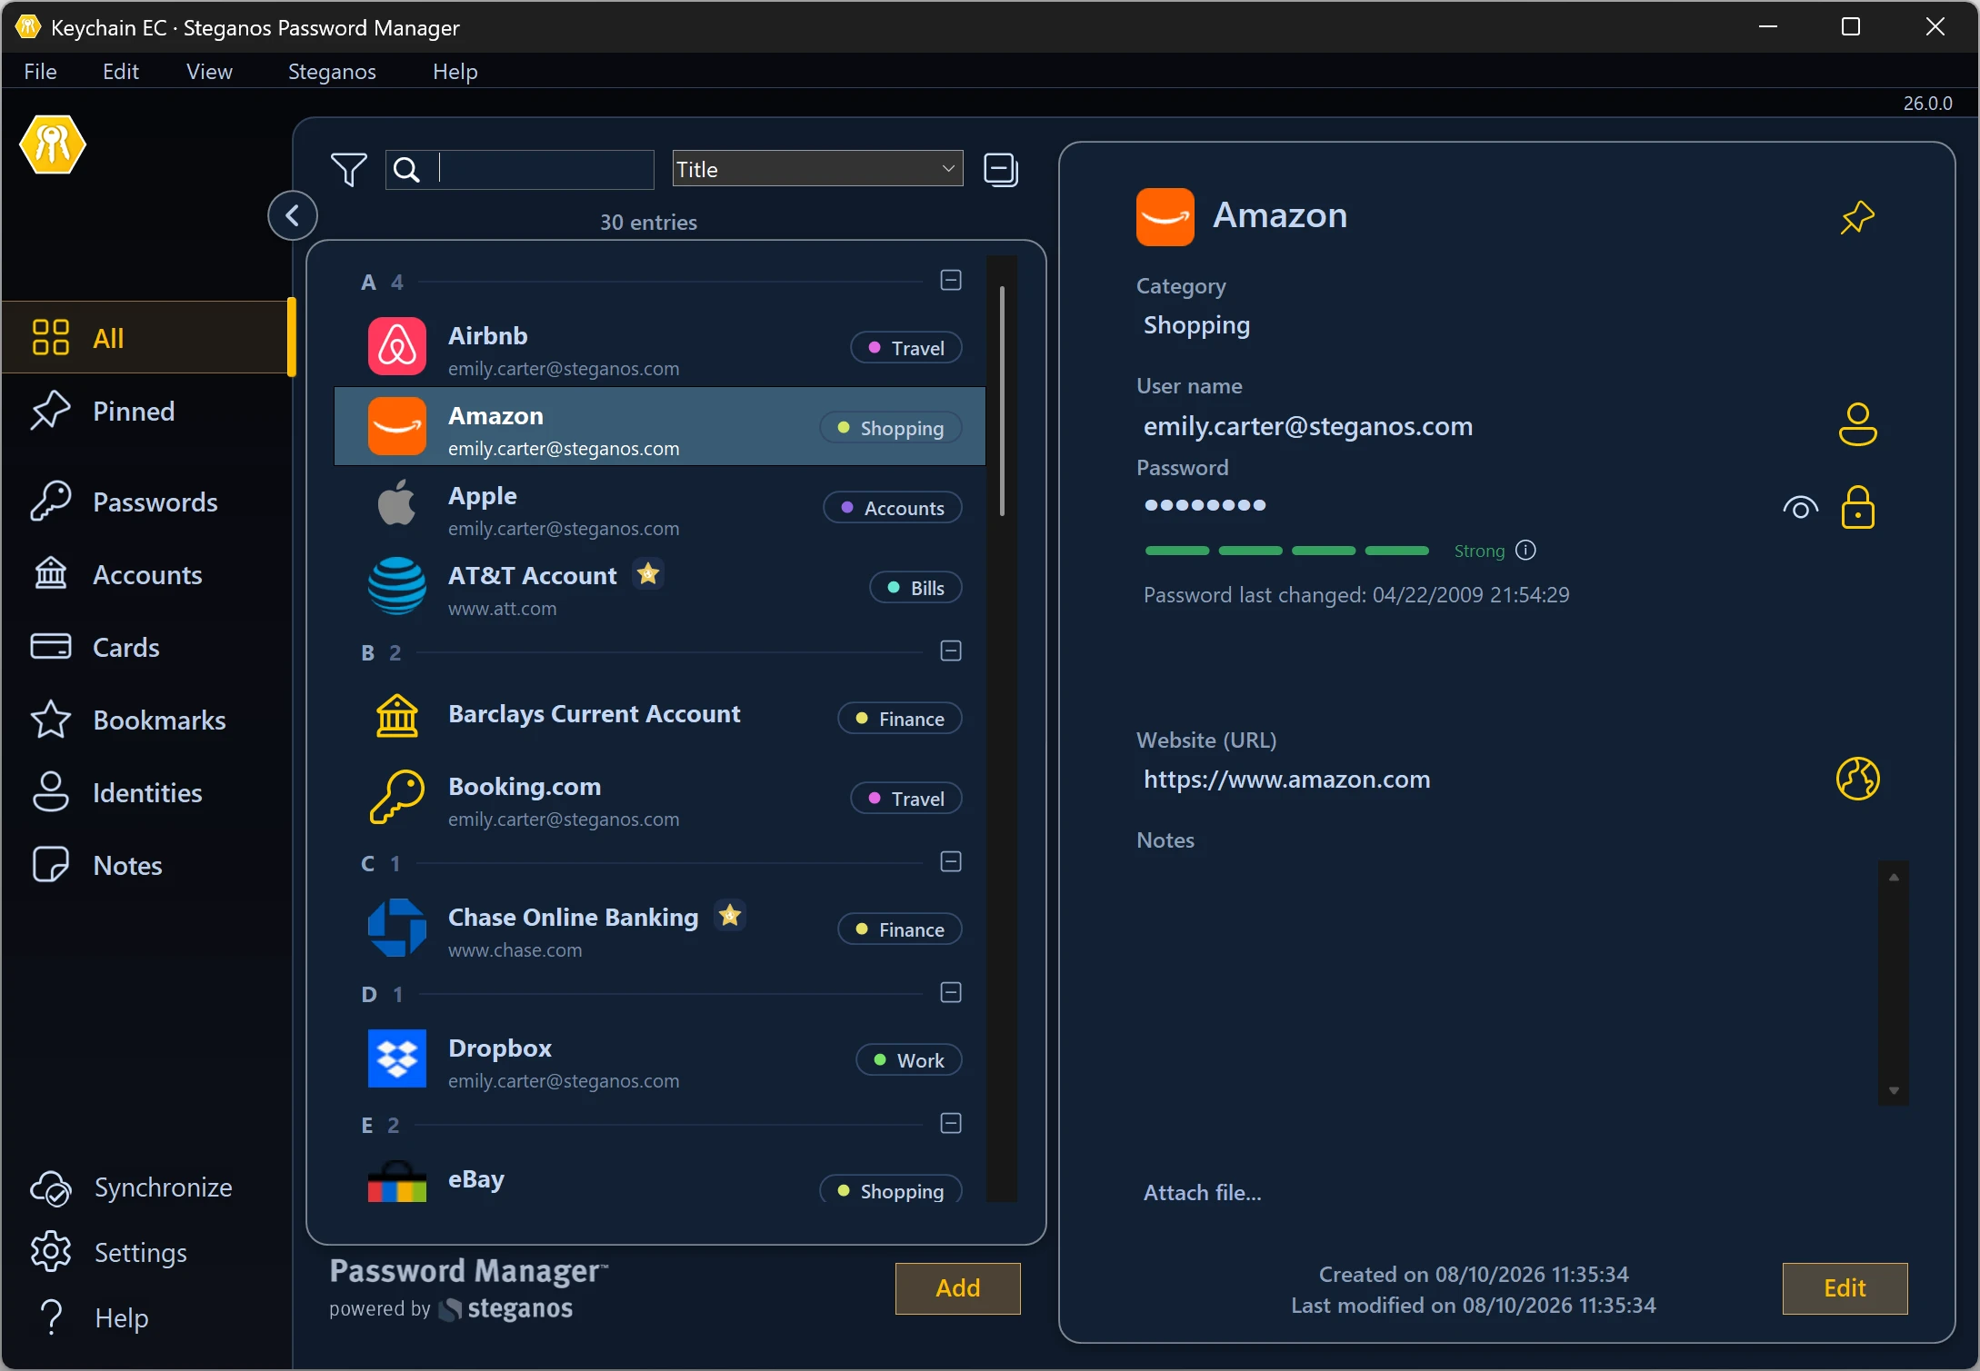The image size is (1980, 1371).
Task: Click the Bills tag on AT&T Account
Action: (x=915, y=588)
